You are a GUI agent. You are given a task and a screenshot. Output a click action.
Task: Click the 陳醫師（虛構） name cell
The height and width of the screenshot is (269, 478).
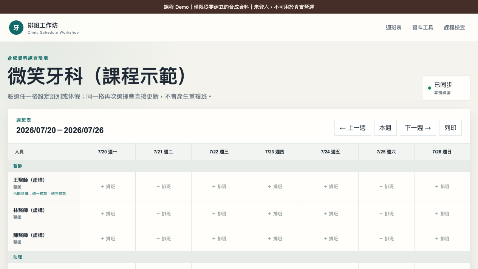point(44,239)
